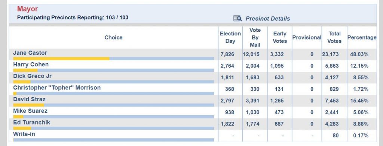Click the Provisional column header
Viewport: 383px width, 146px height.
click(x=307, y=38)
